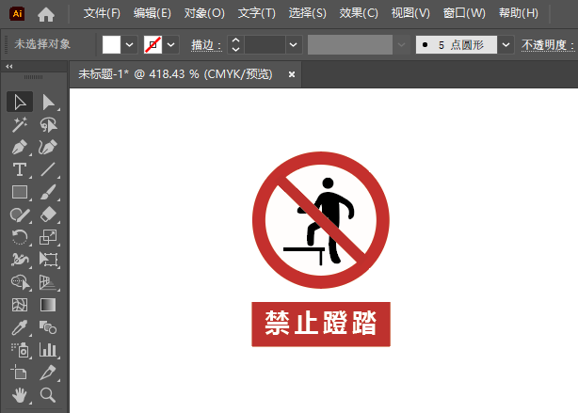578x413 pixels.
Task: Select the Perspective Grid tool
Action: pyautogui.click(x=48, y=282)
